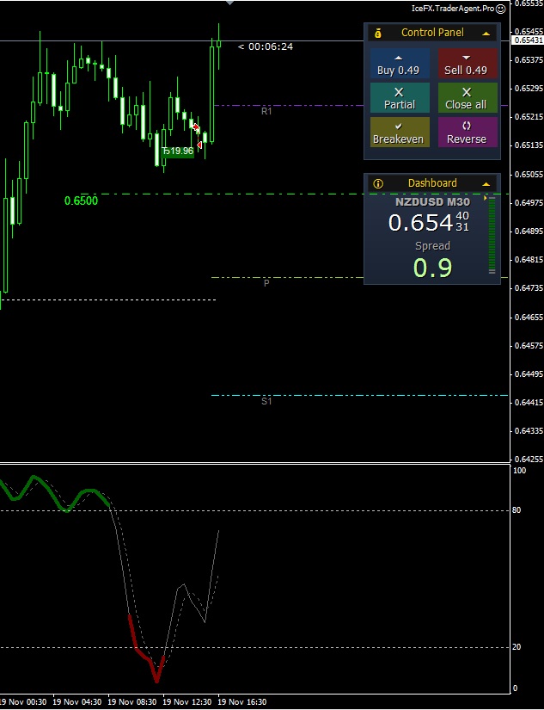Click the 0.64415 price on the scale
The image size is (544, 710).
point(529,402)
